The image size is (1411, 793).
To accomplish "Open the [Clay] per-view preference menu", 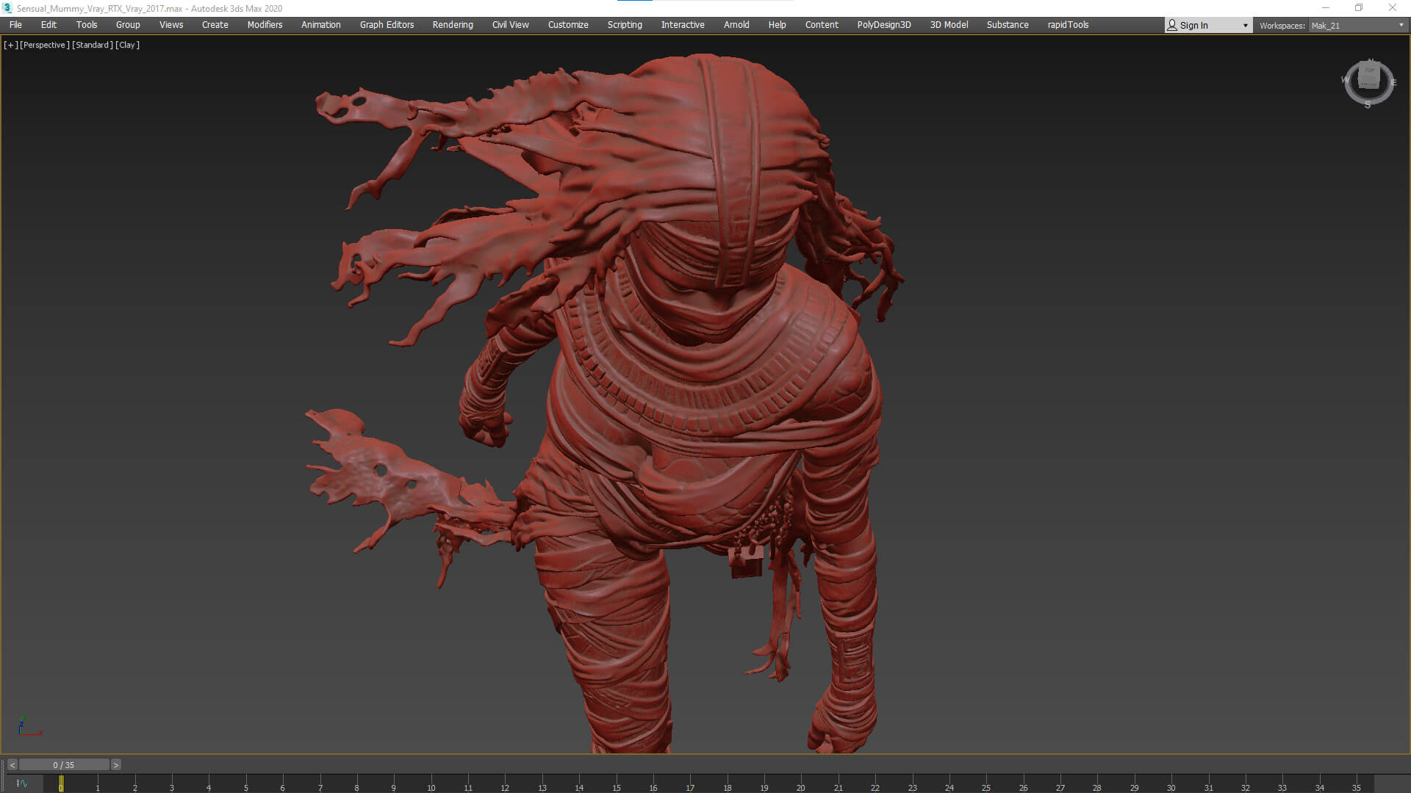I will (x=128, y=45).
